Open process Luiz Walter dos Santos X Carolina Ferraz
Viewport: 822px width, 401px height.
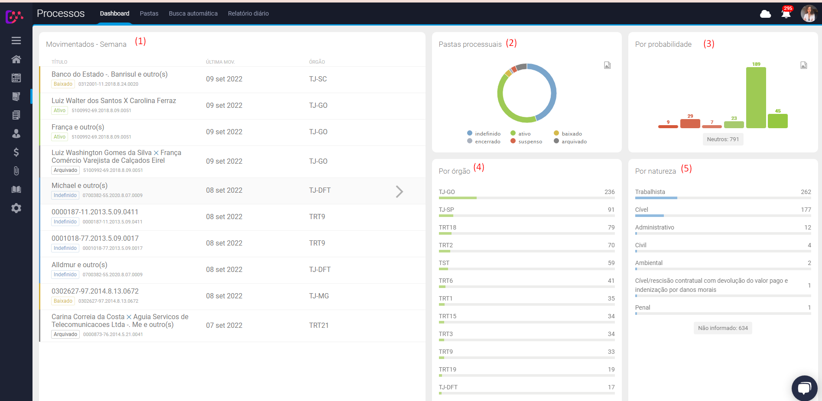point(114,101)
